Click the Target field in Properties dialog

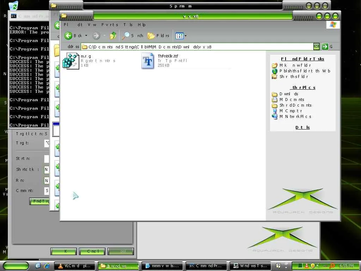(x=47, y=143)
